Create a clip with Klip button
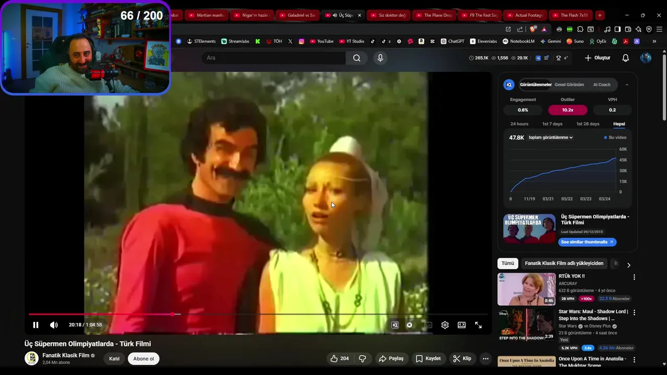The height and width of the screenshot is (375, 667). coord(462,358)
